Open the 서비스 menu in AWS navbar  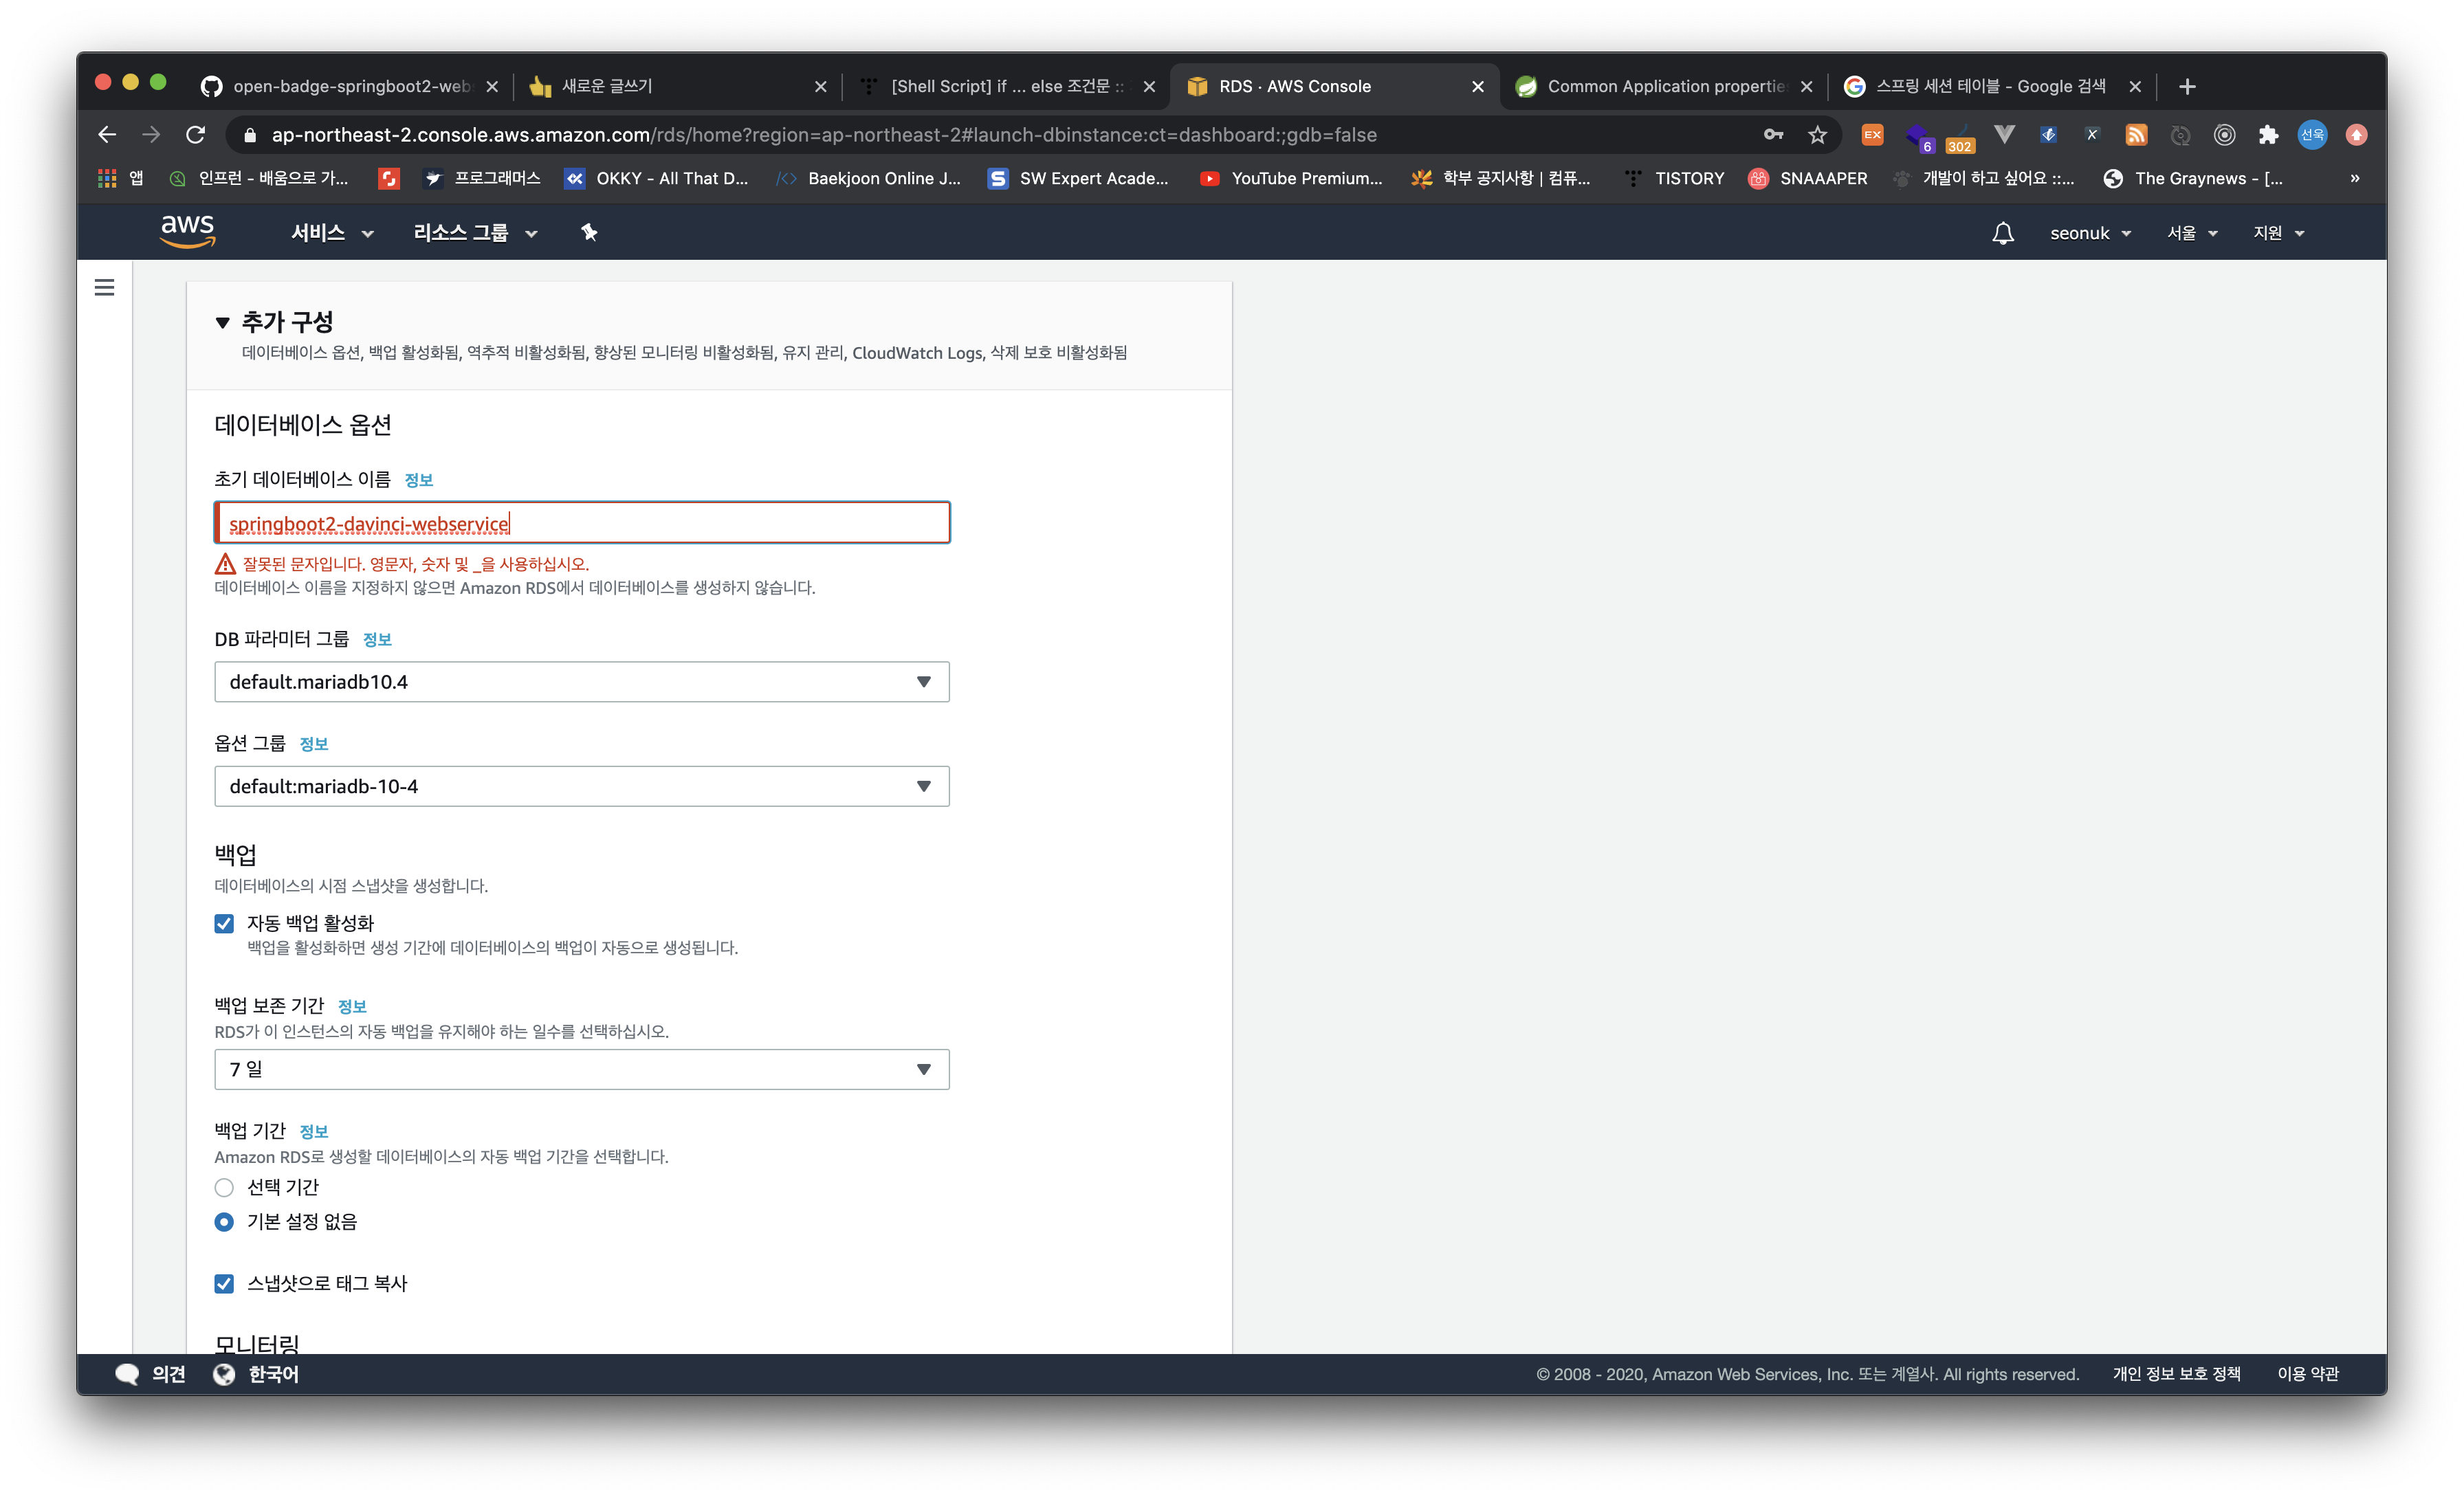tap(331, 233)
